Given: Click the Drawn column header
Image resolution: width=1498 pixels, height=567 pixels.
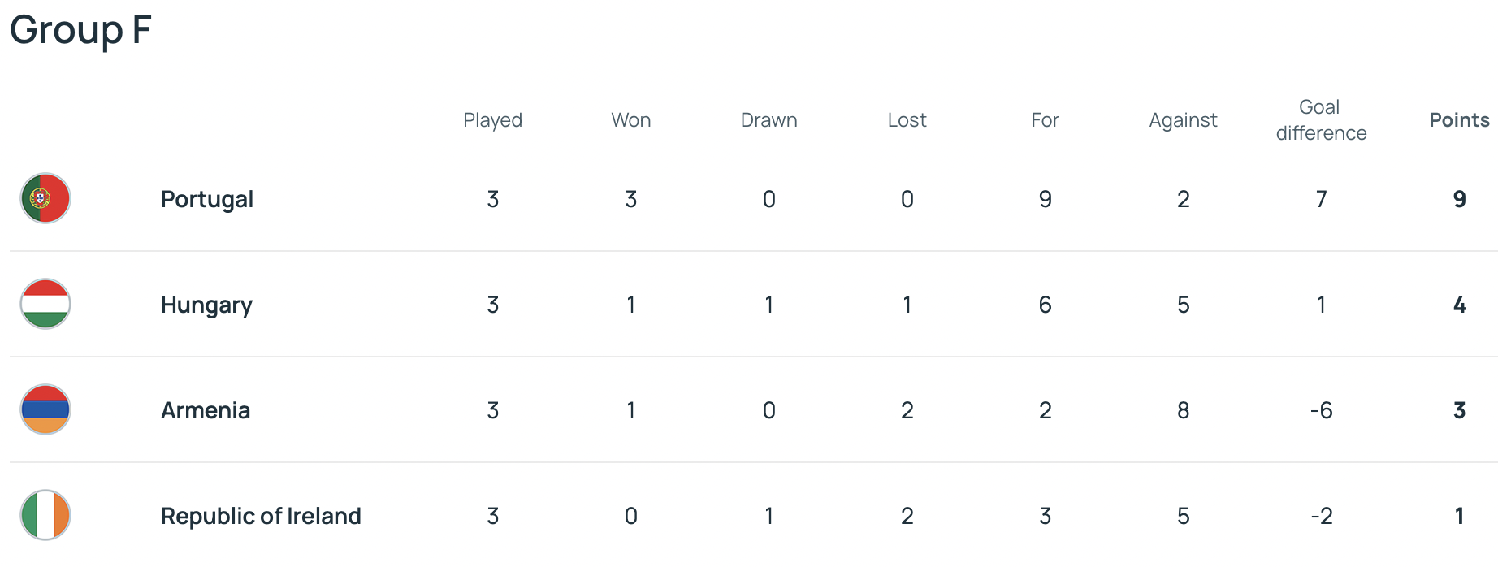Looking at the screenshot, I should [768, 120].
